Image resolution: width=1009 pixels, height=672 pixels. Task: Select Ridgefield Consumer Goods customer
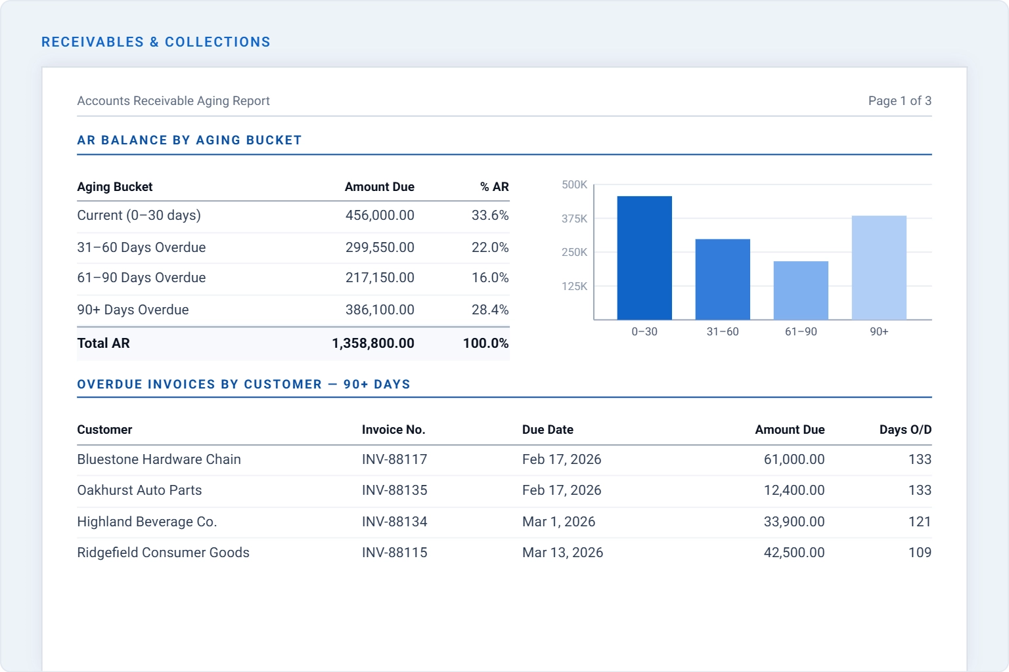[164, 553]
